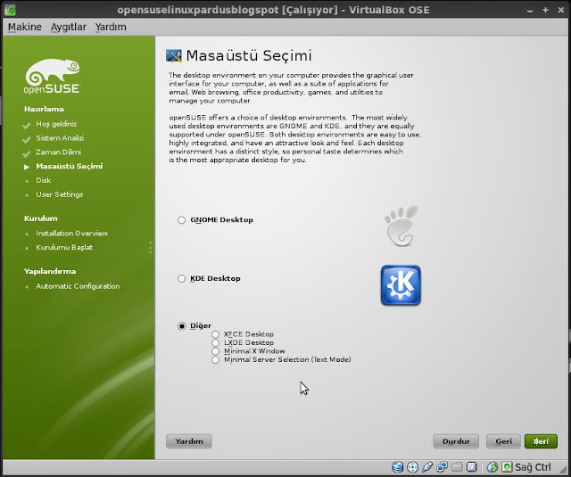The width and height of the screenshot is (571, 477).
Task: Click the Hazırlama section heading
Action: point(44,109)
